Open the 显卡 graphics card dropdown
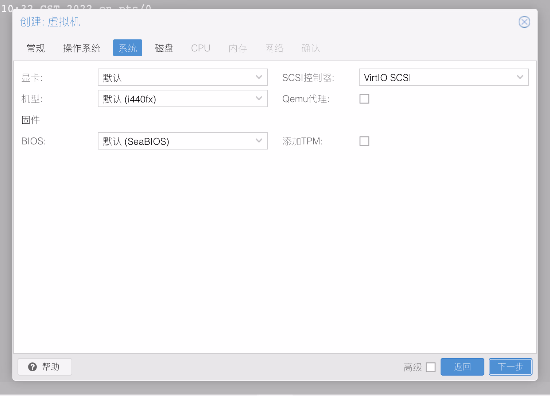This screenshot has height=396, width=550. (x=259, y=77)
